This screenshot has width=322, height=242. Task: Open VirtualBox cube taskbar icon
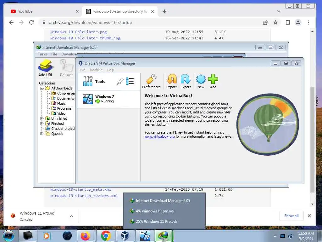click(125, 236)
